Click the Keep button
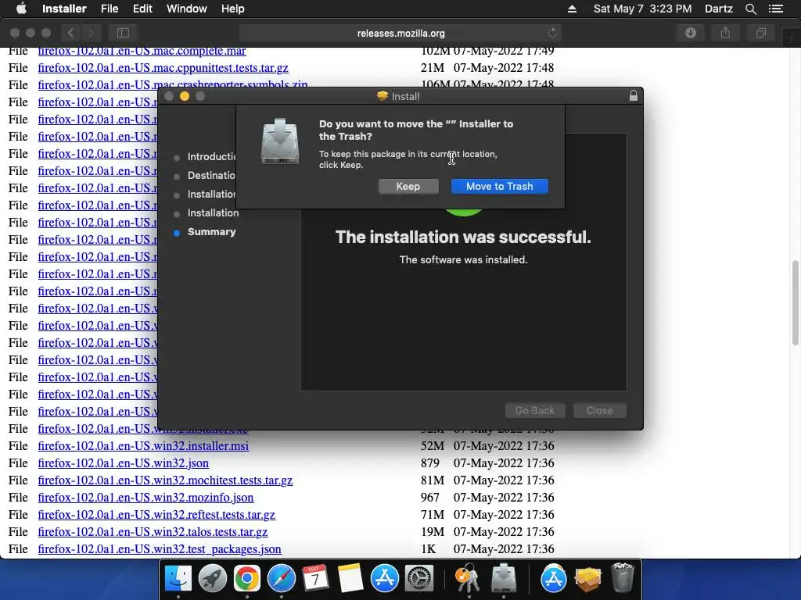Screen dimensions: 801x600 [408, 186]
